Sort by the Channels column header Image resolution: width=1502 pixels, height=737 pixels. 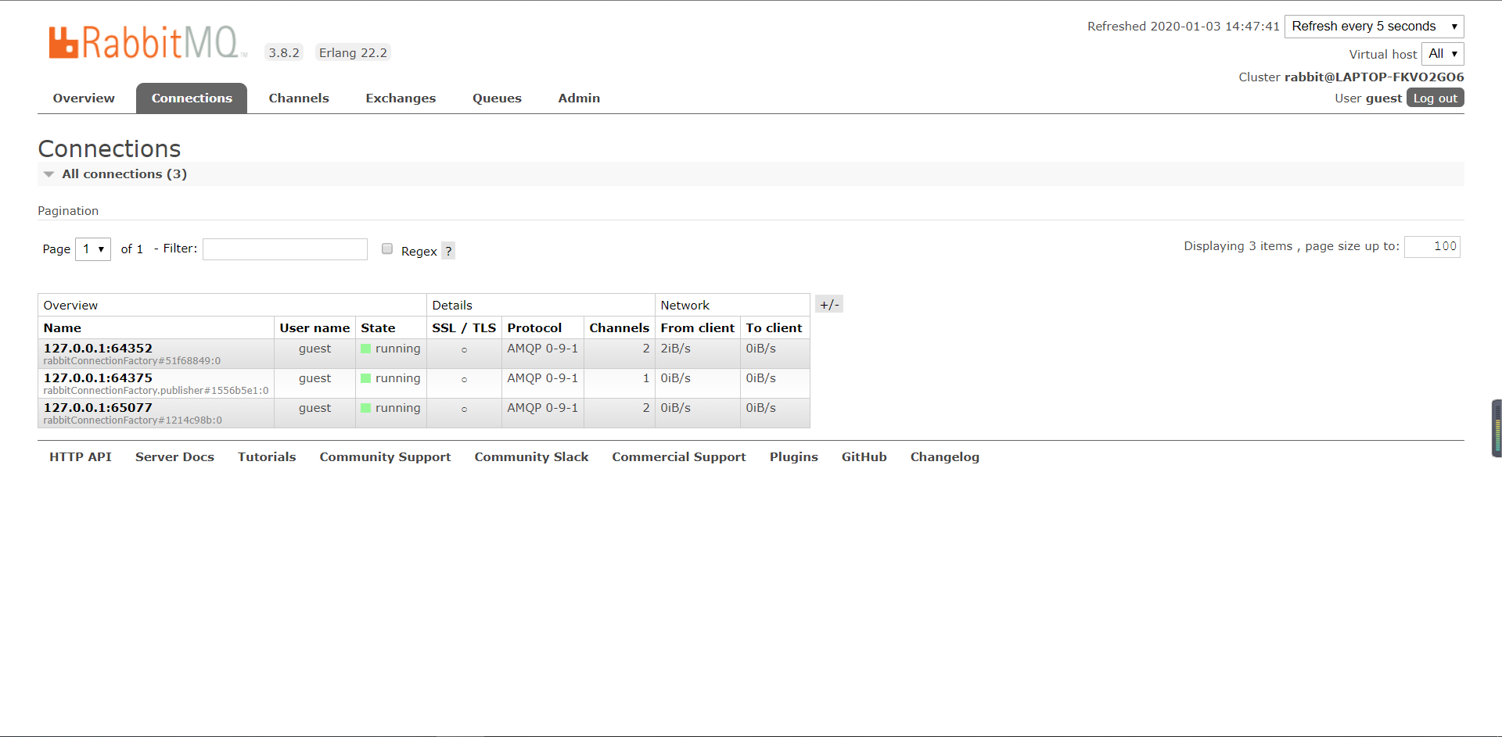pyautogui.click(x=619, y=328)
